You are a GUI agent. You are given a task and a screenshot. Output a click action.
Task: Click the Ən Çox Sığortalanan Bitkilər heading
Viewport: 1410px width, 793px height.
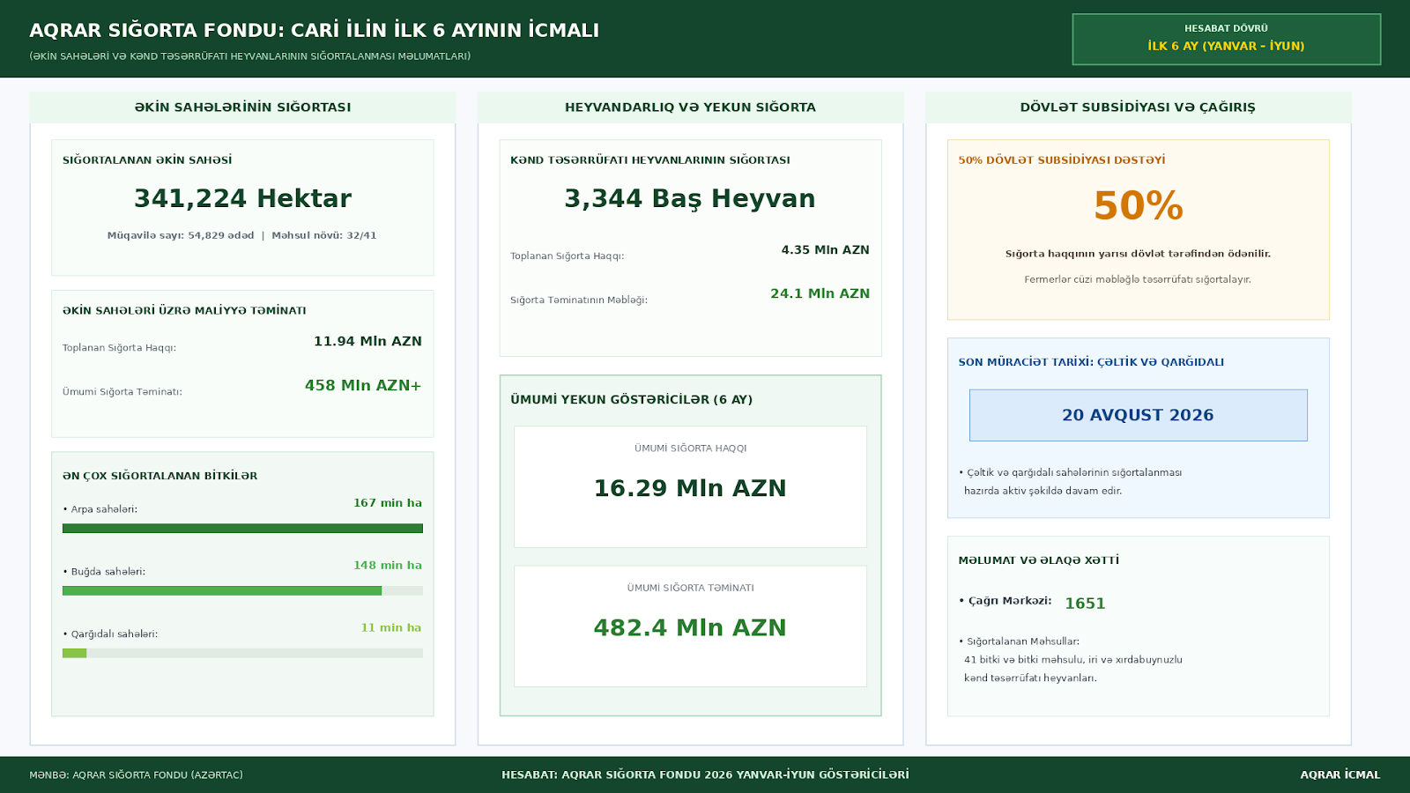pos(160,476)
